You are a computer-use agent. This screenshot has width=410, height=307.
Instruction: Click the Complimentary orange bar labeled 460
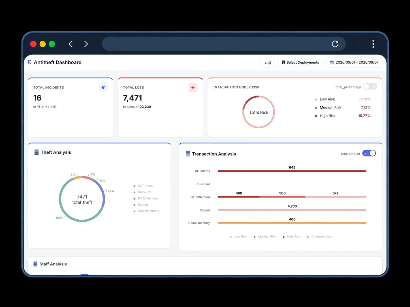pos(292,223)
